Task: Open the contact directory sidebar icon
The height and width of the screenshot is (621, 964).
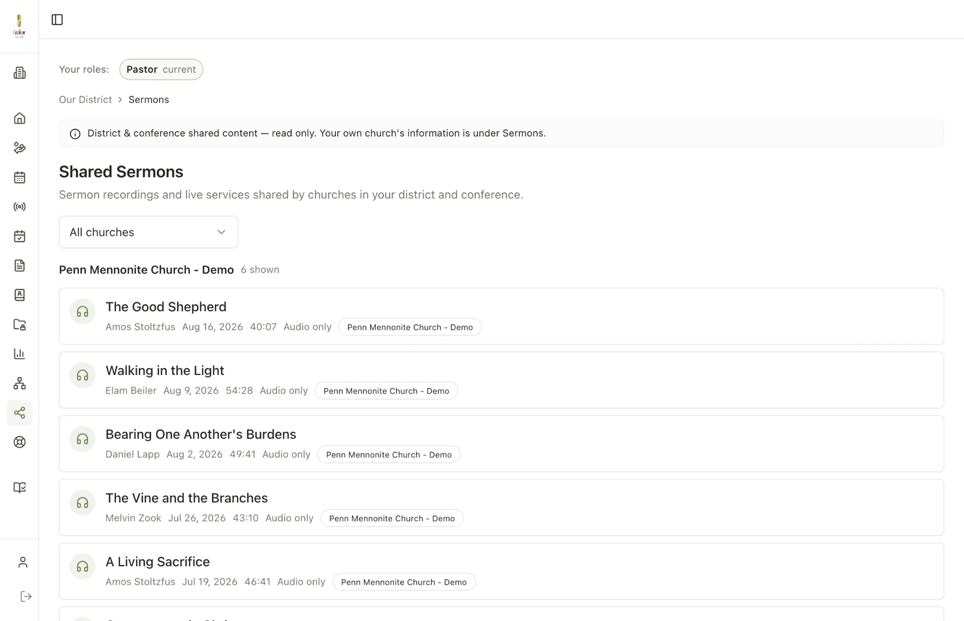Action: 20,295
